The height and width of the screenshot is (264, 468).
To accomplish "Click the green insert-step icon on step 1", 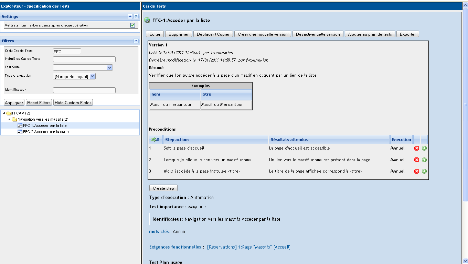I will coord(424,148).
